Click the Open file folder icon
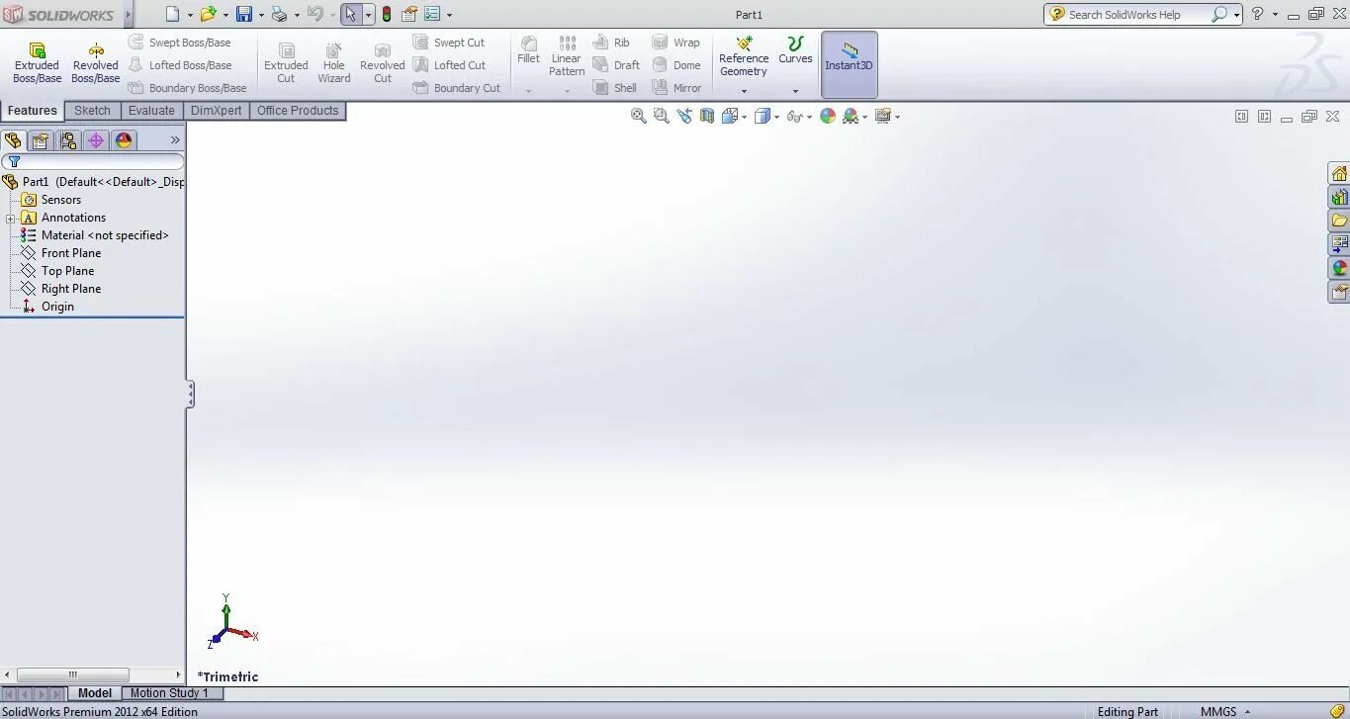The height and width of the screenshot is (719, 1350). [x=208, y=14]
